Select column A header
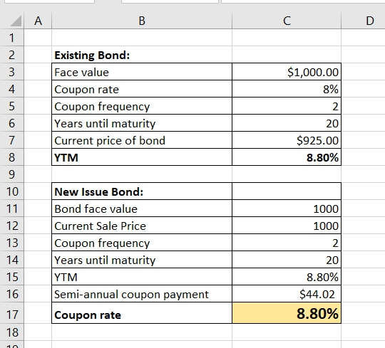This screenshot has width=385, height=348. [x=38, y=21]
